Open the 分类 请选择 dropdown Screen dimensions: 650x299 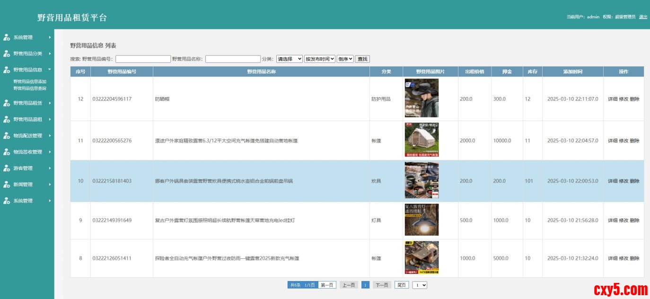coord(289,59)
